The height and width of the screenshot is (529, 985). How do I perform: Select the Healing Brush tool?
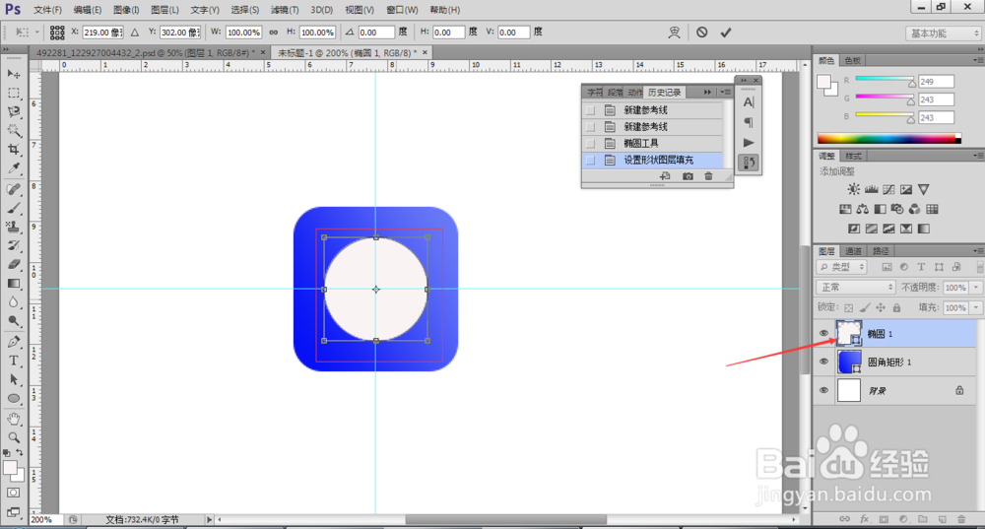[x=13, y=189]
